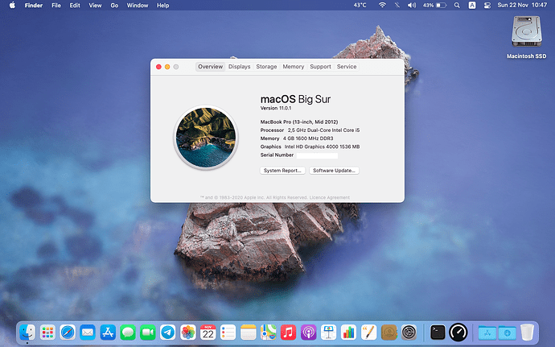This screenshot has height=347, width=555.
Task: Open Reminders from the Dock
Action: [228, 333]
